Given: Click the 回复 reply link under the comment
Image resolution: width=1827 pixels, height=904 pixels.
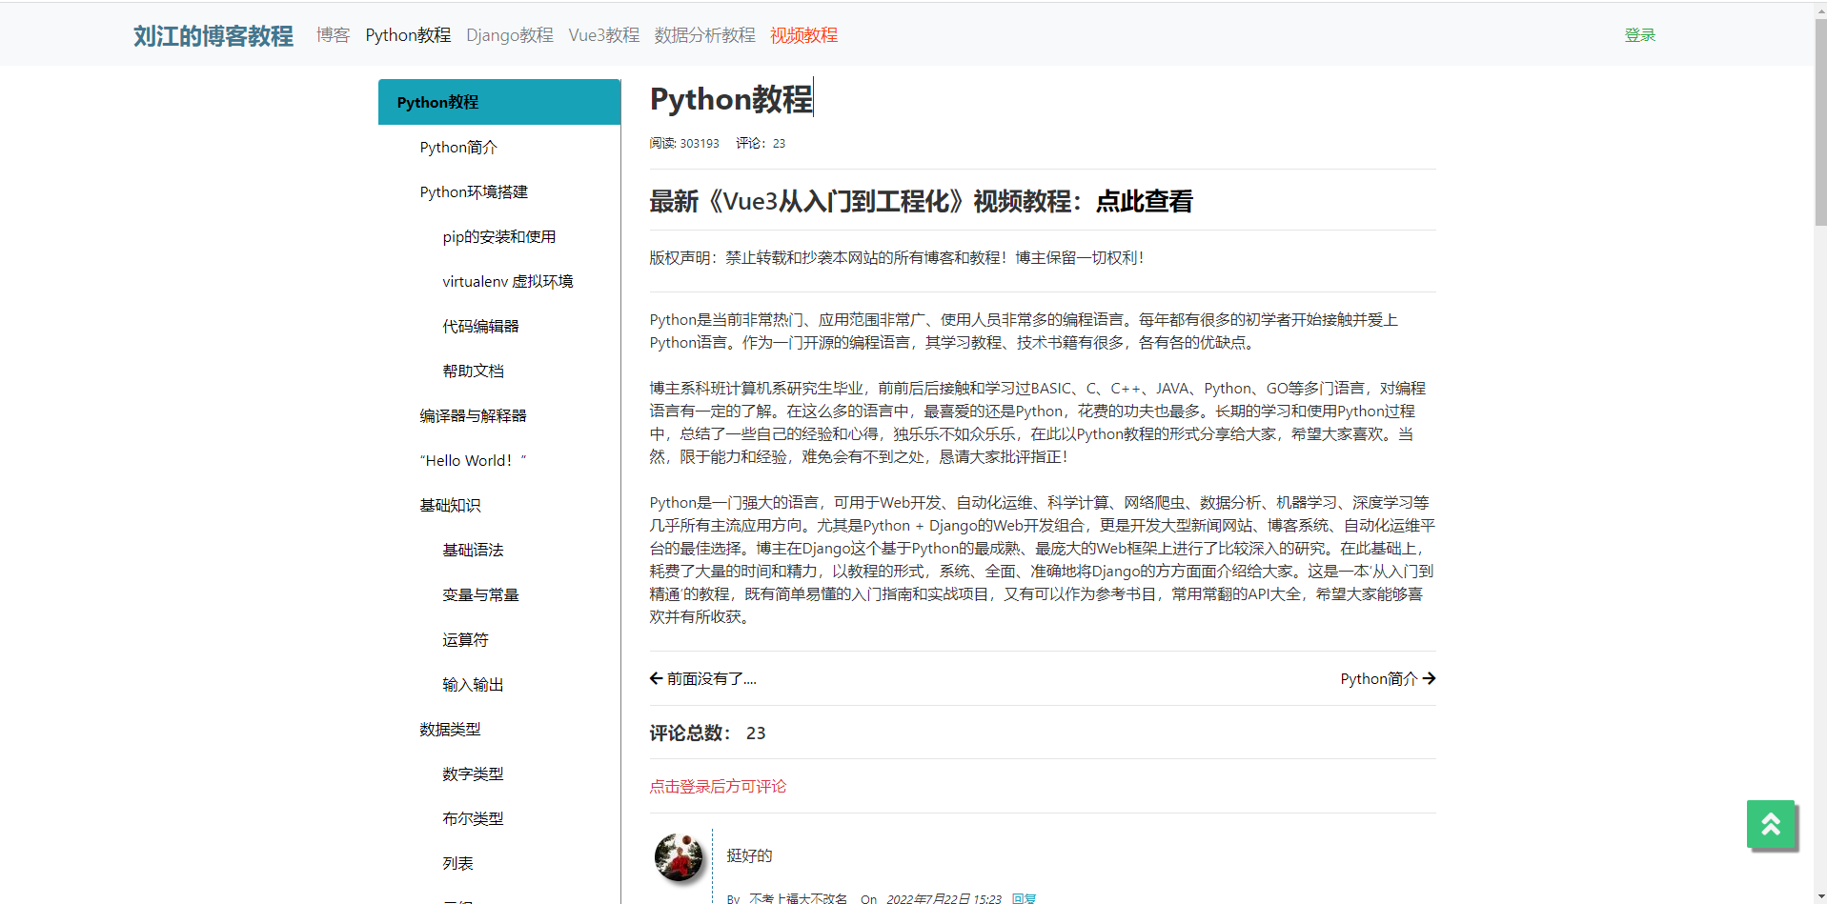Looking at the screenshot, I should point(1024,898).
